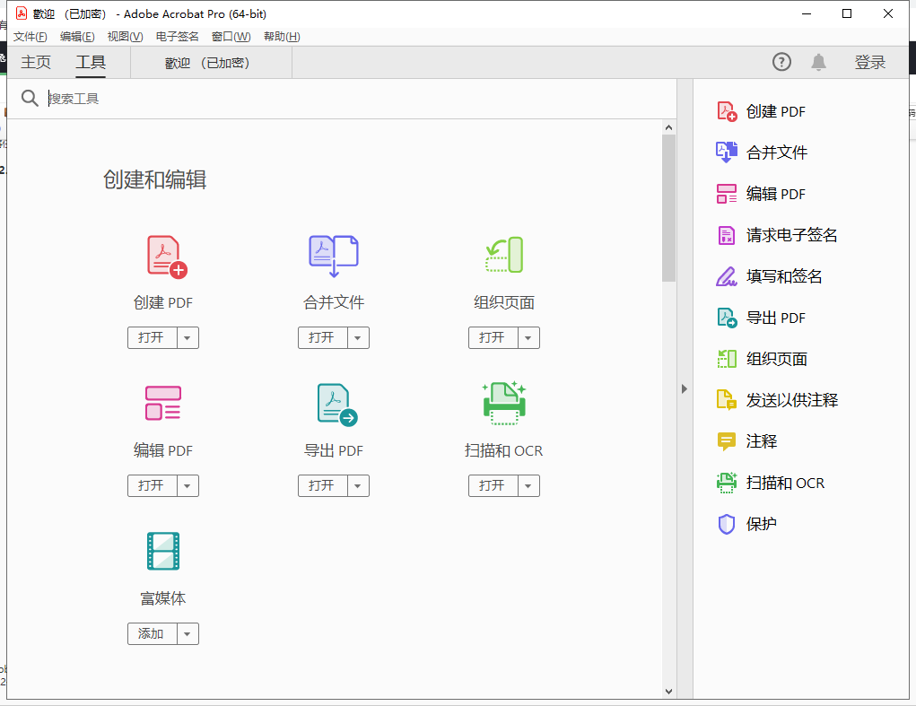This screenshot has width=916, height=706.
Task: Select 填写和签名 pen icon in sidebar
Action: (726, 276)
